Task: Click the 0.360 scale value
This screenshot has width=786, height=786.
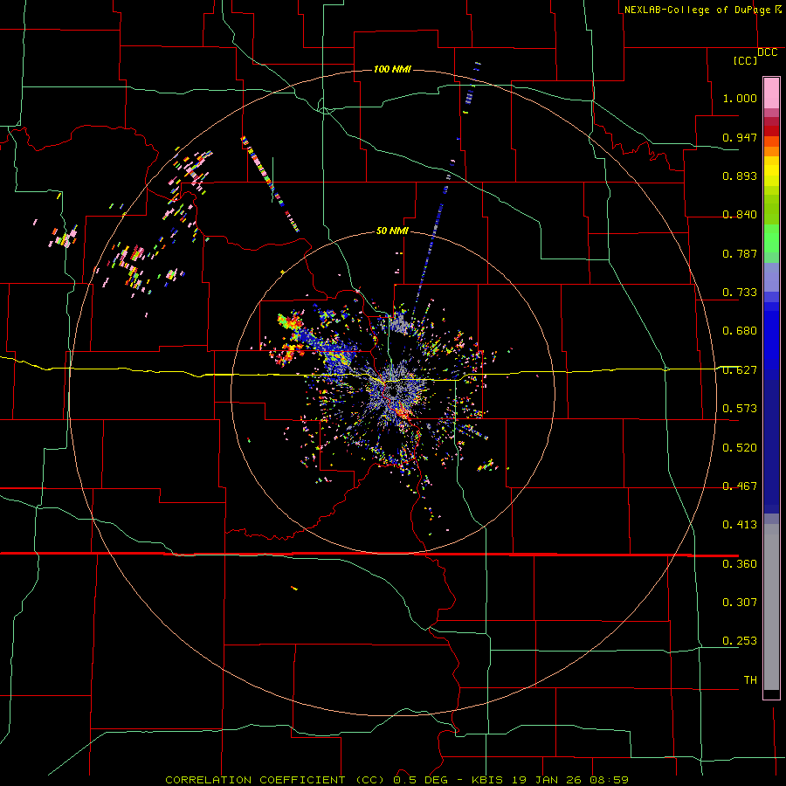Action: (x=740, y=564)
